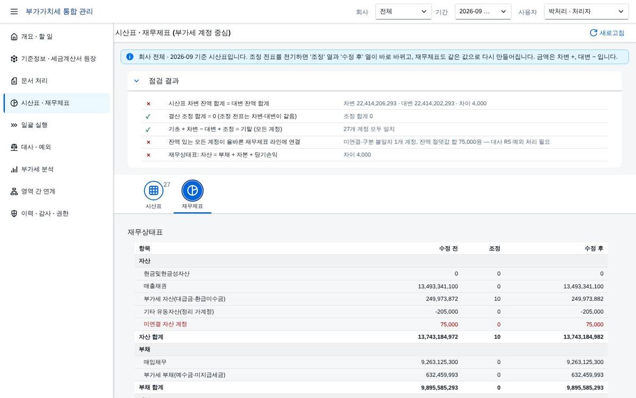This screenshot has width=636, height=398.
Task: Click the shield icon beside 이력 · 감사 · 권한
Action: pos(14,214)
